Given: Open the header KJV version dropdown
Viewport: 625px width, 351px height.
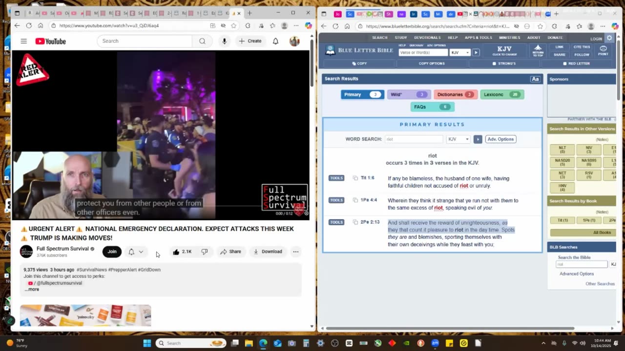Looking at the screenshot, I should [459, 52].
